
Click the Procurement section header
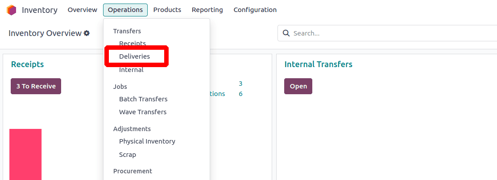133,171
